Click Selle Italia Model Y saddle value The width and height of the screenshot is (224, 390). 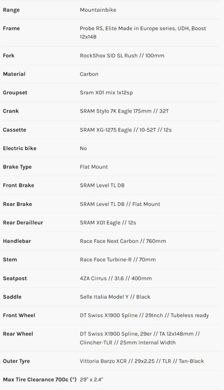[x=115, y=297]
